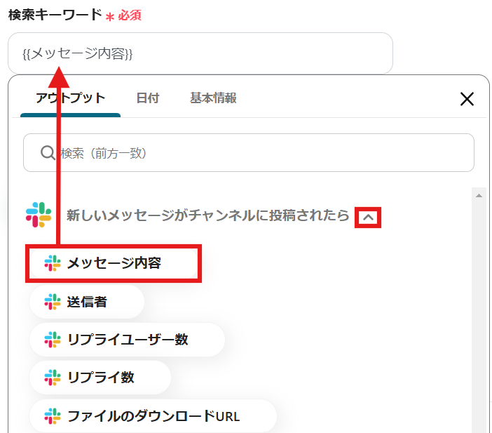The width and height of the screenshot is (492, 433).
Task: Select the 送信者 output chip
Action: tap(87, 302)
